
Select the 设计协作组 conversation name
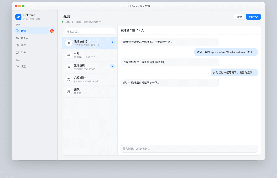[81, 41]
